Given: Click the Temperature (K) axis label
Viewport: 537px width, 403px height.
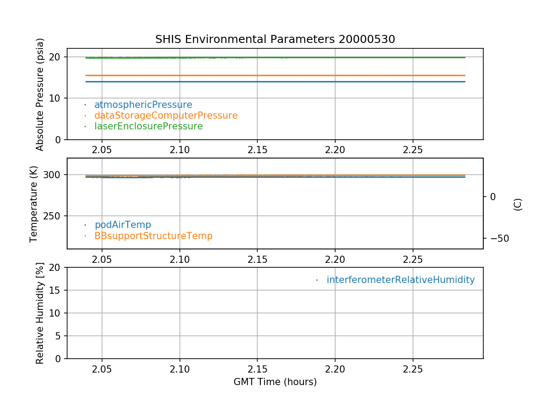Looking at the screenshot, I should coord(34,204).
